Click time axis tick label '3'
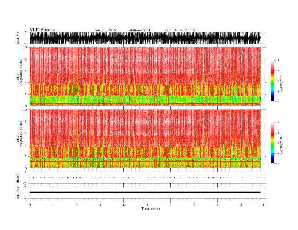298x230 pixels. click(x=100, y=205)
